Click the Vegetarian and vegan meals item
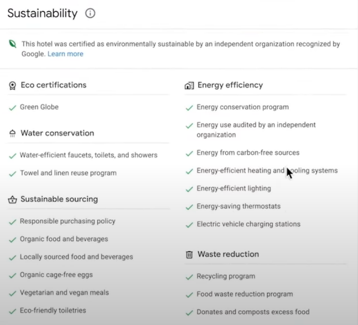The image size is (358, 325). click(64, 292)
